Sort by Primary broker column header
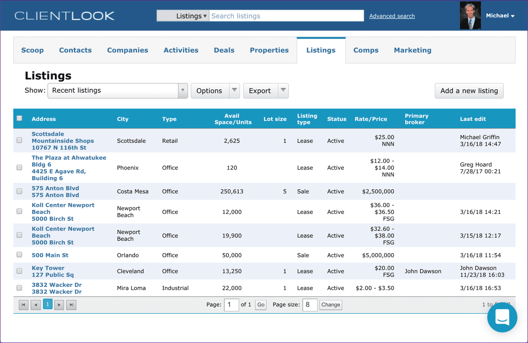This screenshot has width=528, height=343. pos(416,119)
